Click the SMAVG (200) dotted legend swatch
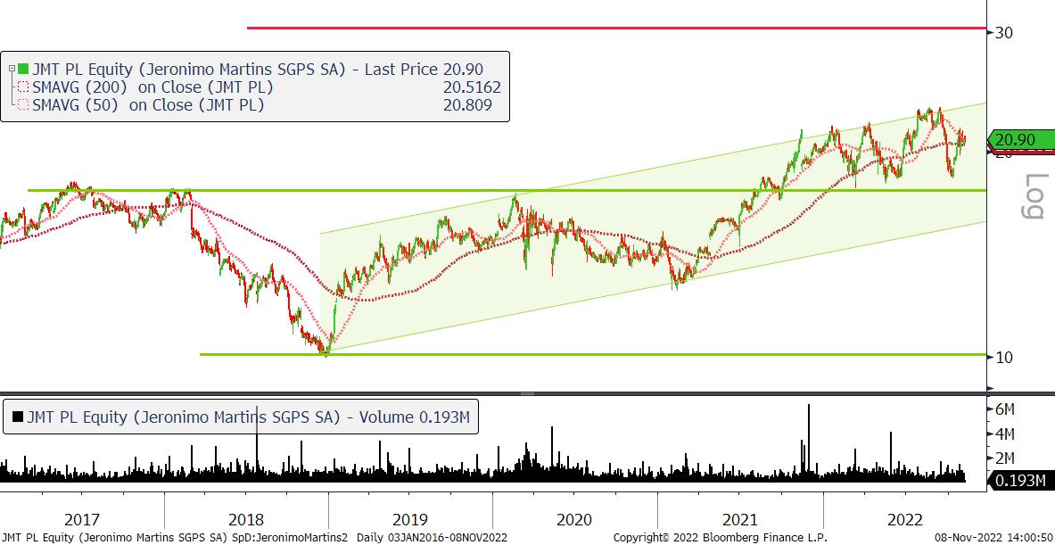Viewport: 1055px width, 545px height. click(x=23, y=87)
